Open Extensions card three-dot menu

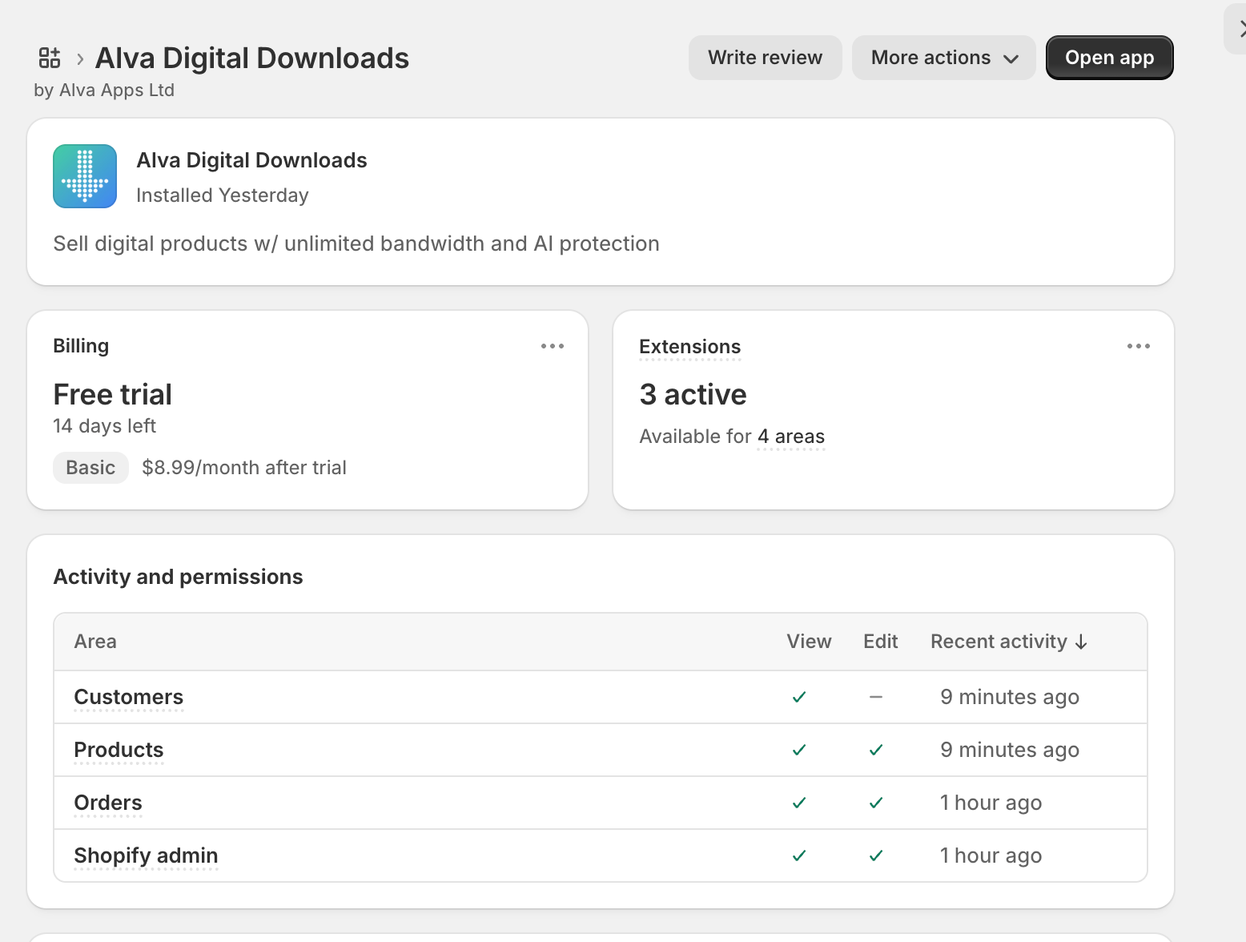click(x=1139, y=346)
